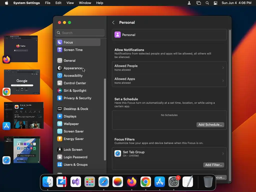Click the Add Filter... button

click(213, 165)
